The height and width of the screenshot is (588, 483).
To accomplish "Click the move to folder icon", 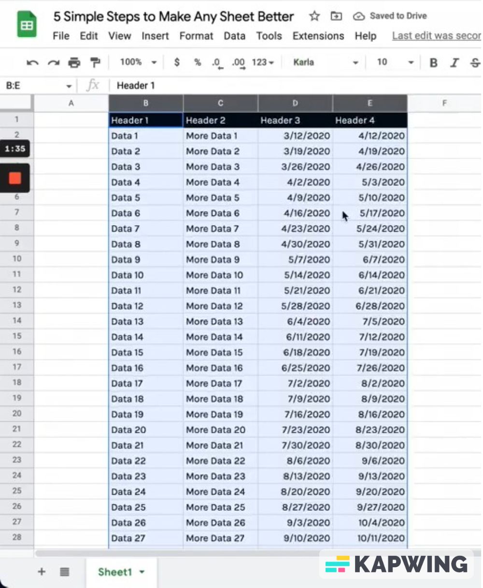I will (336, 16).
